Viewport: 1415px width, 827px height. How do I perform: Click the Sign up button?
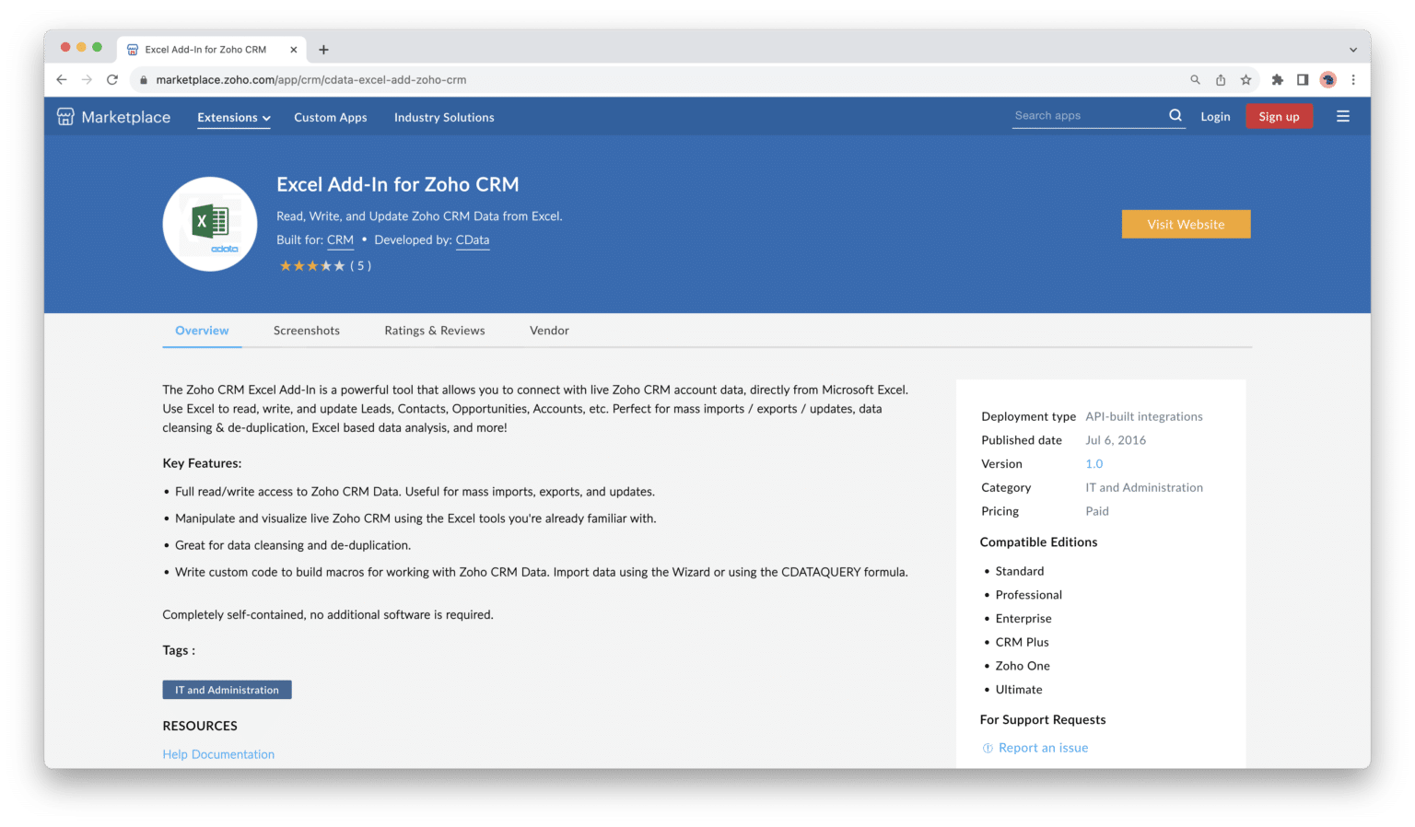tap(1279, 117)
